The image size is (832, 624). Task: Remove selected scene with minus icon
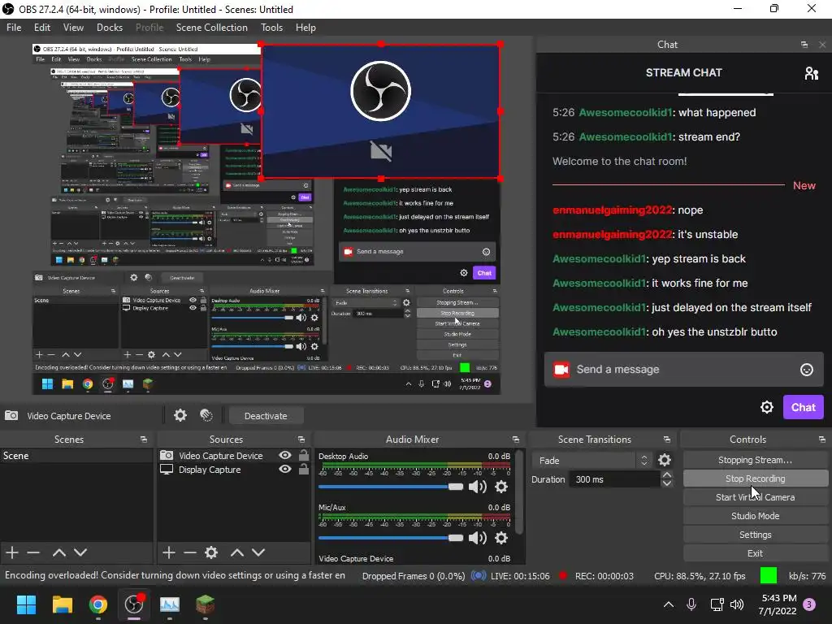coord(33,552)
